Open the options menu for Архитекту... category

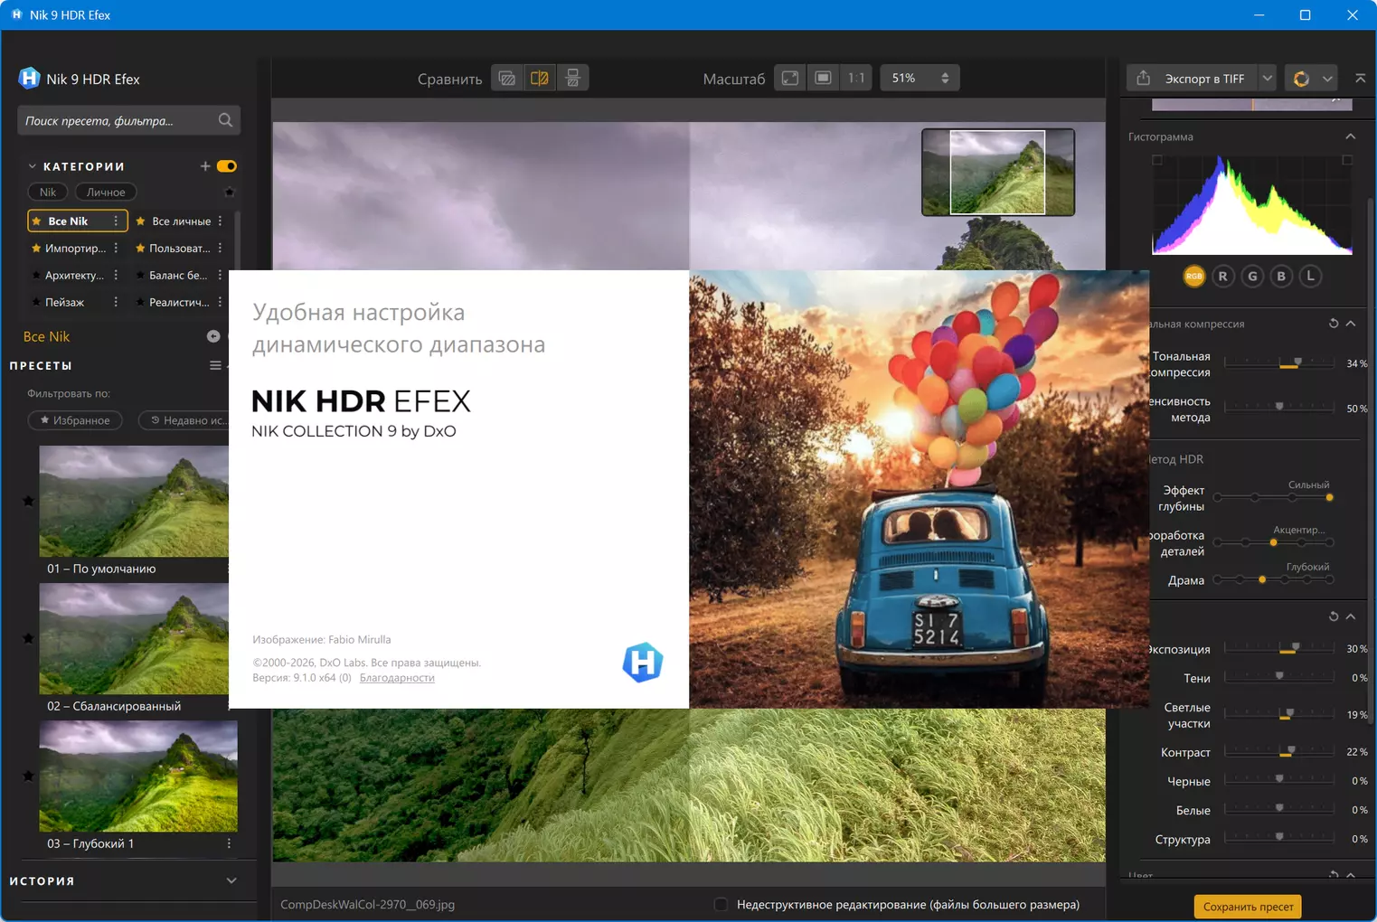tap(116, 275)
